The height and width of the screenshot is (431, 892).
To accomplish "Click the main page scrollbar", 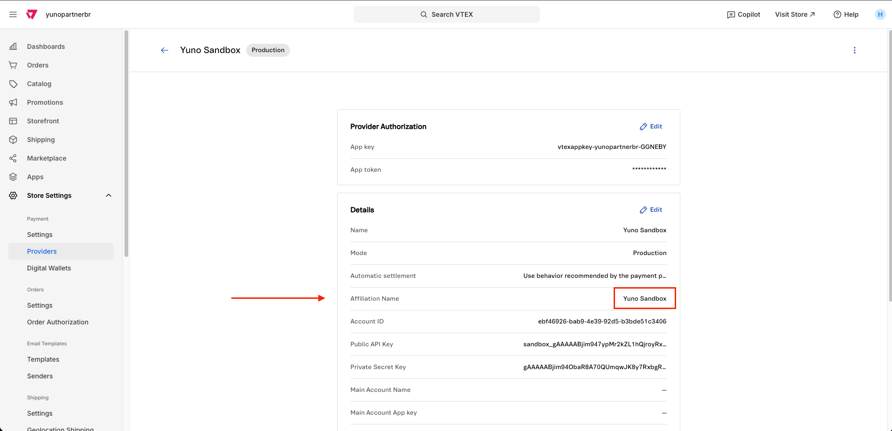I will (x=890, y=166).
